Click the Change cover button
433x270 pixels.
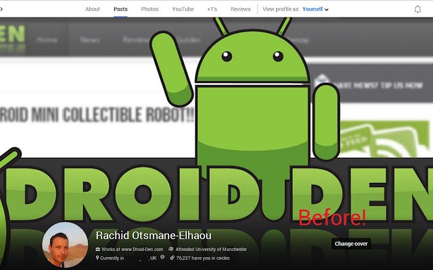pos(351,244)
